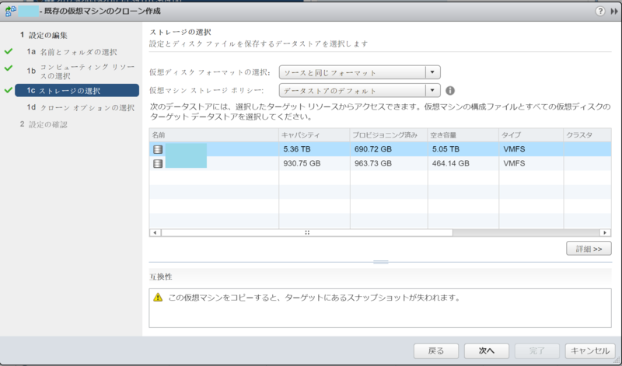Click the help question mark icon

(x=600, y=11)
